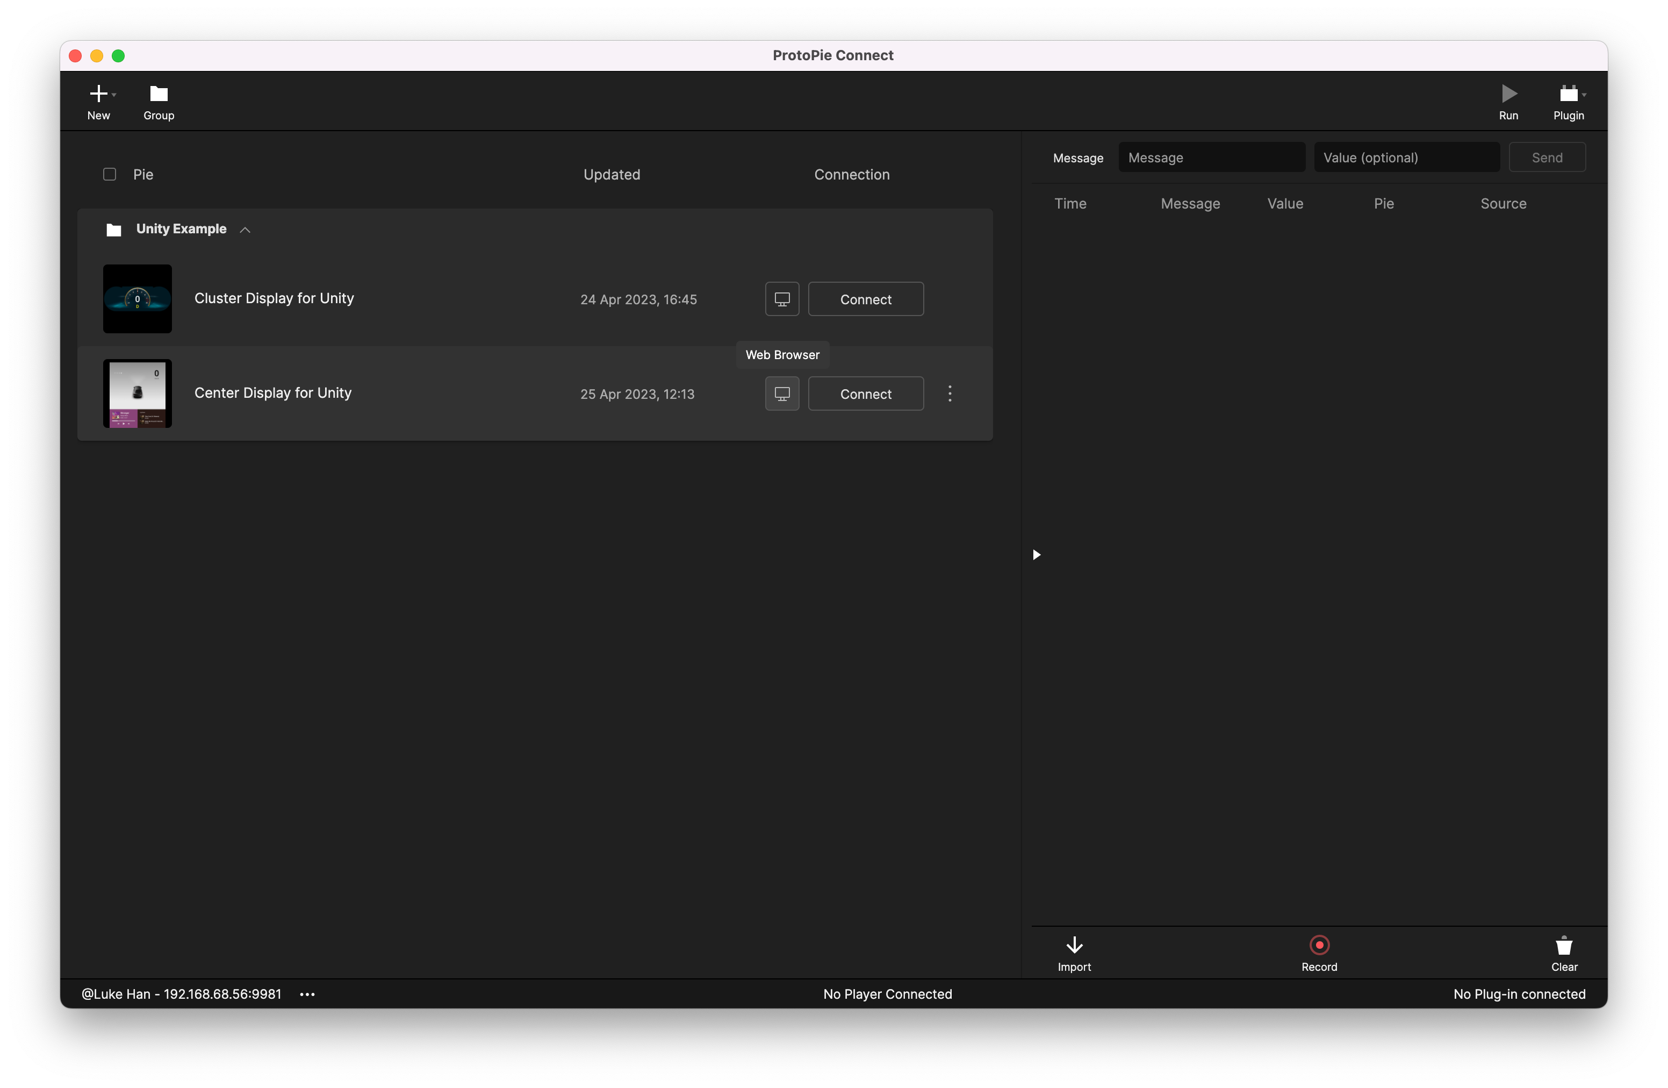The height and width of the screenshot is (1088, 1668).
Task: Click the Run playback icon
Action: pyautogui.click(x=1509, y=94)
